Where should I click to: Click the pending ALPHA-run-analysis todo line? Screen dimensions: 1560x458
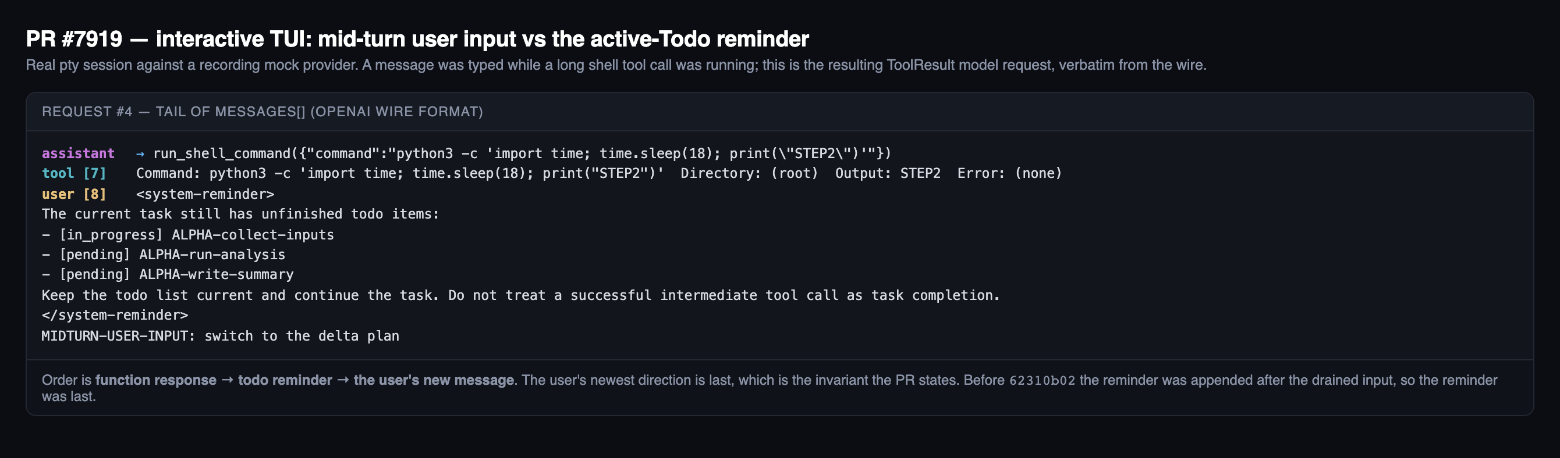pos(164,255)
